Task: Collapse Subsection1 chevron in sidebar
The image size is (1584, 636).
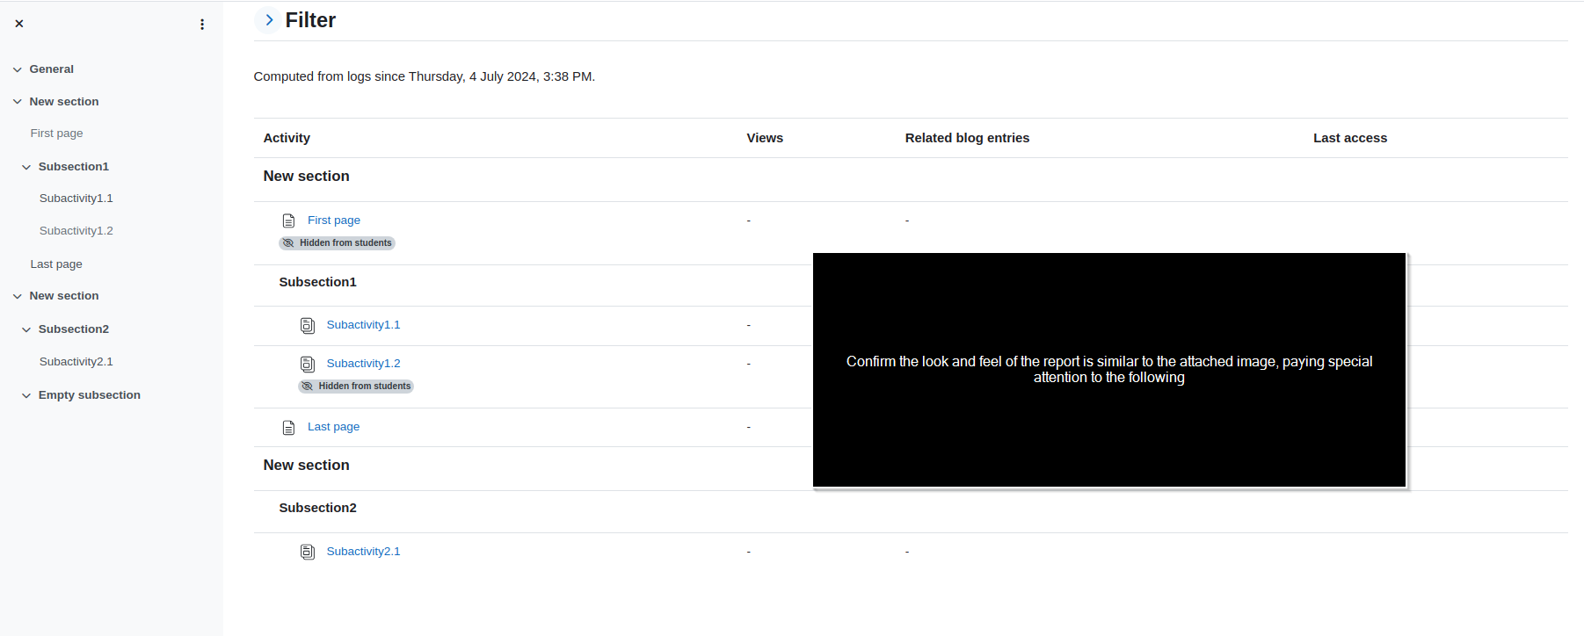Action: (x=26, y=167)
